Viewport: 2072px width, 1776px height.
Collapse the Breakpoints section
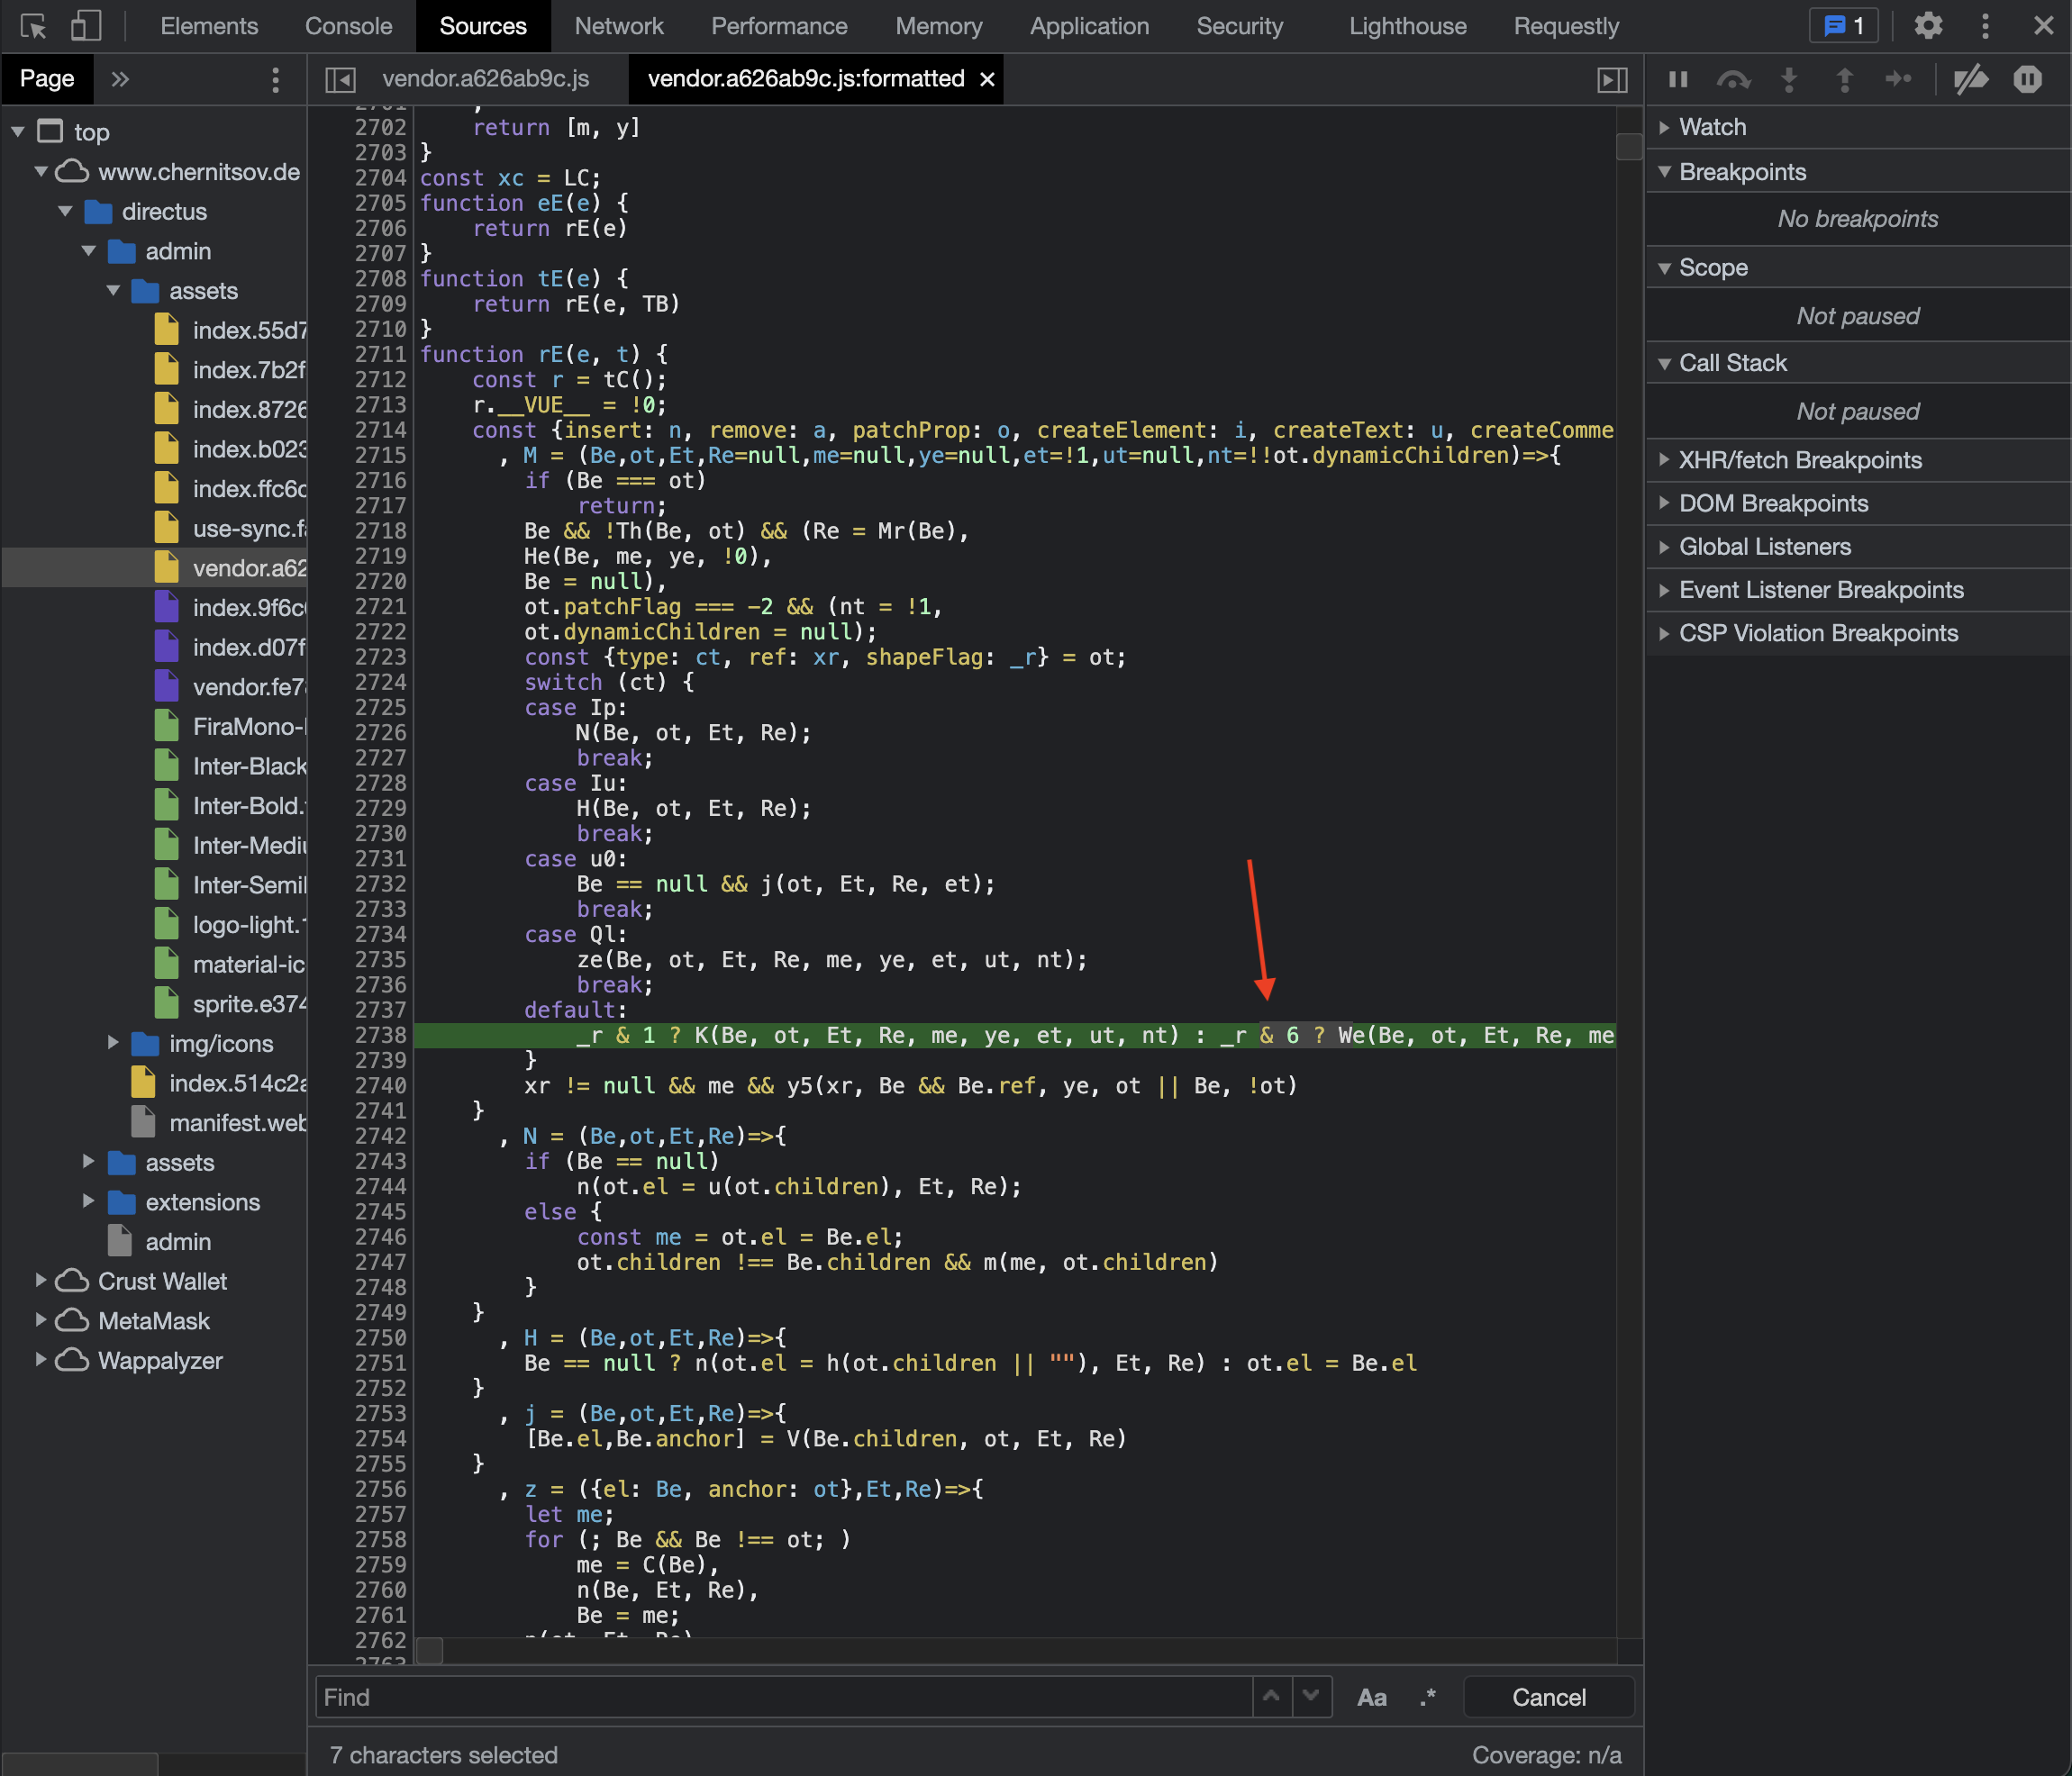click(1857, 172)
